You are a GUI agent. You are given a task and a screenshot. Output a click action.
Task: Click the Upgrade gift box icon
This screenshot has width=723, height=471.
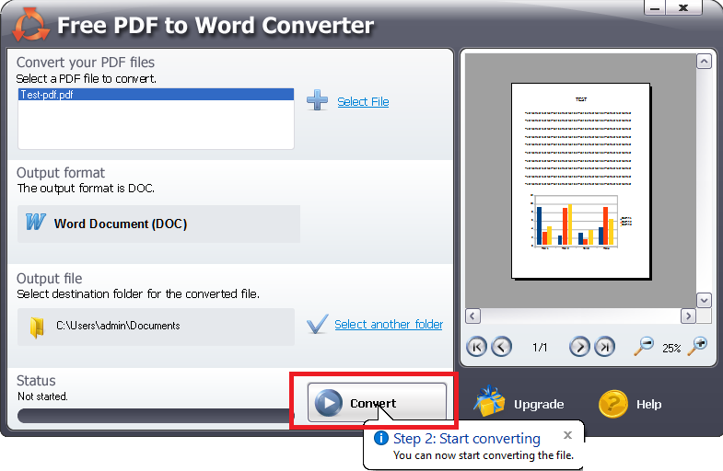pos(489,401)
